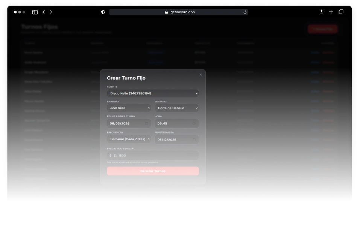Open the Servicio dropdown with Corte de Cabello
This screenshot has height=236, width=357.
coord(176,108)
